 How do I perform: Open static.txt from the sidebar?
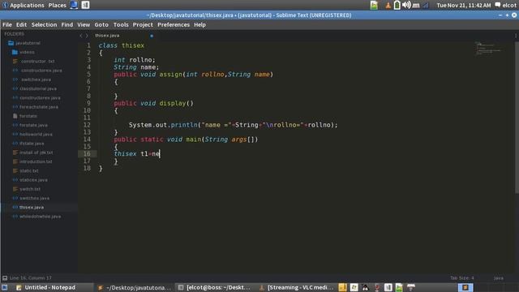[x=29, y=171]
